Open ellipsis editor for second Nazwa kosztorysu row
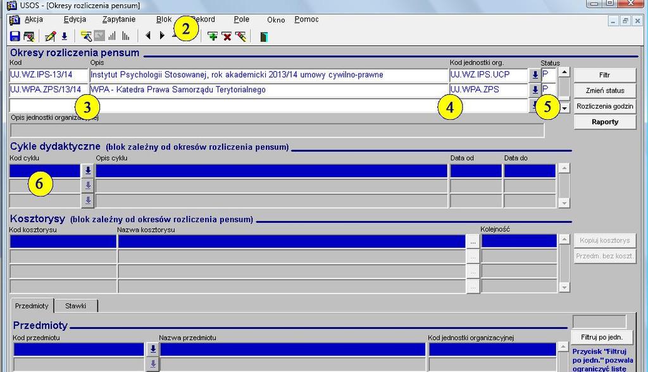The width and height of the screenshot is (648, 372). (473, 256)
